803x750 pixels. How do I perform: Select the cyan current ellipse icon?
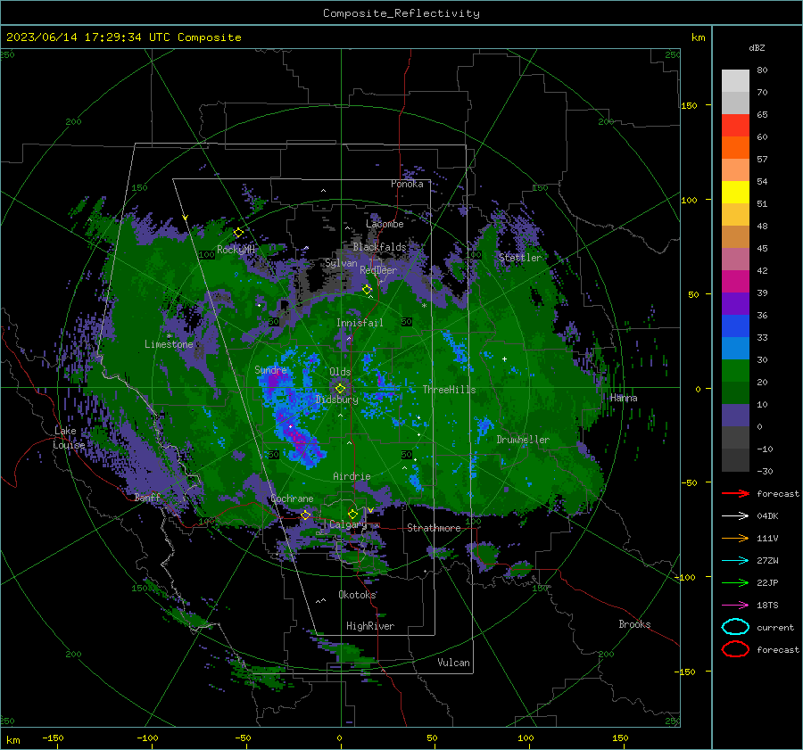[735, 627]
